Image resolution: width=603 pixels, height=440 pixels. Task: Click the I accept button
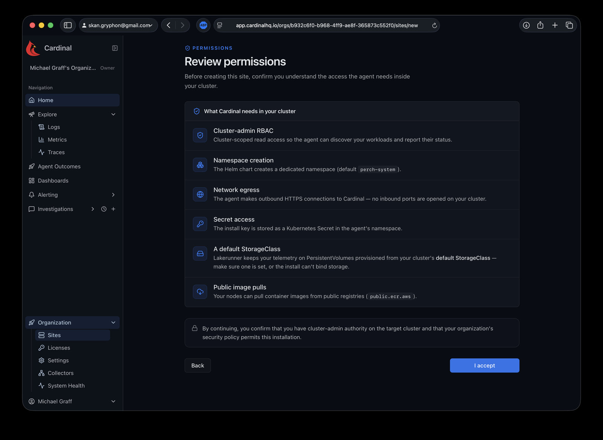[x=485, y=365]
